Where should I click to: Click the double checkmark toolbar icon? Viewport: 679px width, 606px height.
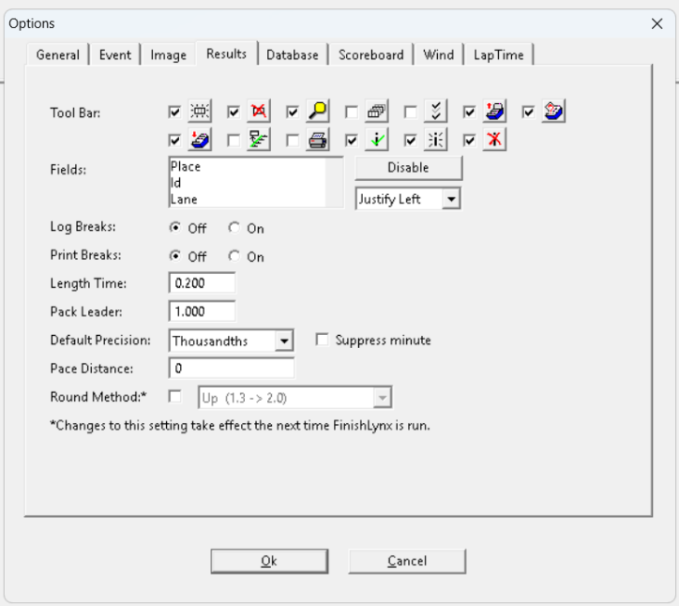click(435, 112)
